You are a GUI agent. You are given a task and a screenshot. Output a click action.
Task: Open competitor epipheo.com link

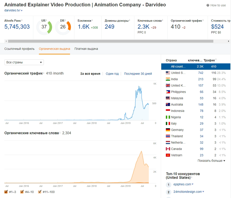182,184
